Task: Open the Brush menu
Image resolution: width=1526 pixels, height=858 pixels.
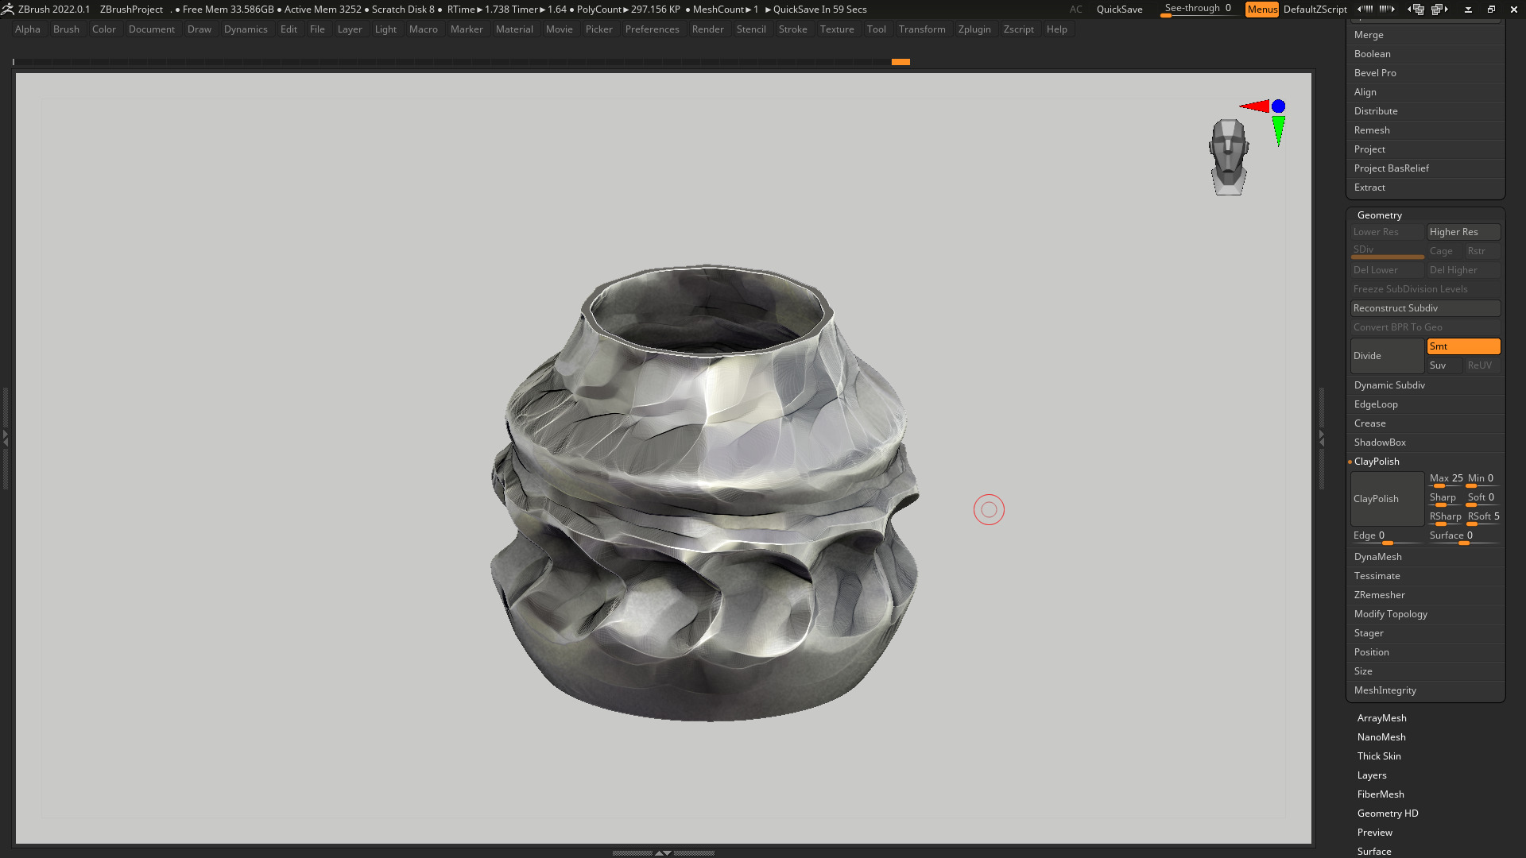Action: (x=66, y=29)
